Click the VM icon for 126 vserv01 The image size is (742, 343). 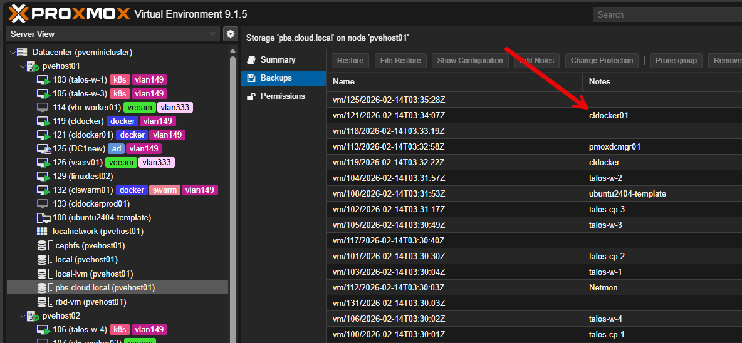(x=43, y=163)
